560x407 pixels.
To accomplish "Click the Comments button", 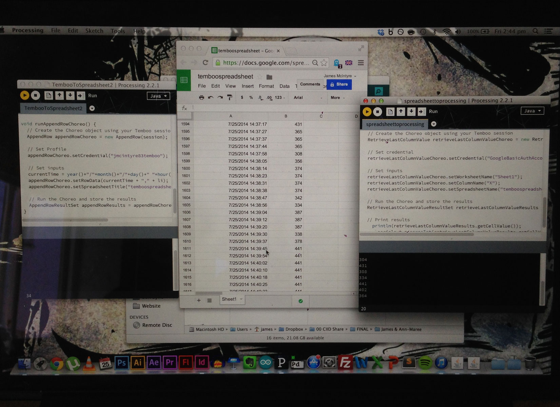I will 310,84.
